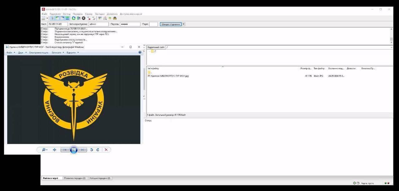Toggle the message log display
Screen dimensions: 399x191
pos(52,18)
